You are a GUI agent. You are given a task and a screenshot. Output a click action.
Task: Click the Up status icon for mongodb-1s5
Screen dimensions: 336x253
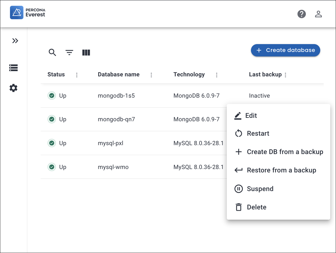[52, 96]
